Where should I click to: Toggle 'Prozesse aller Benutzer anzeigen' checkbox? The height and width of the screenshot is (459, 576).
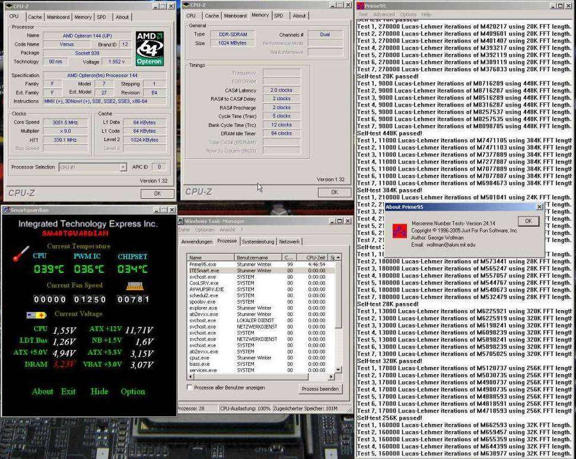[x=190, y=387]
